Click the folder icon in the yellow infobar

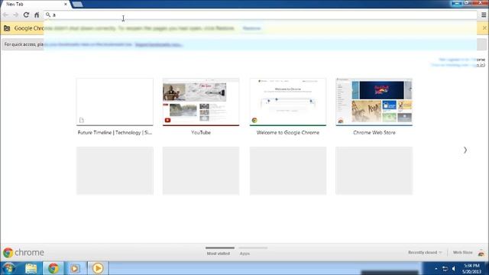click(x=7, y=28)
